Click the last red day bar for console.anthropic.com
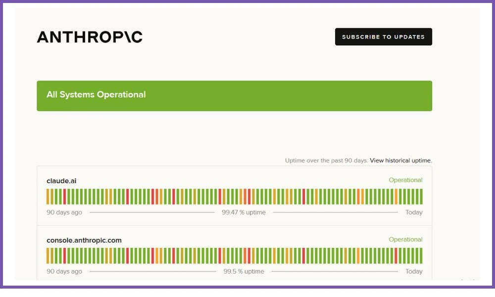Viewport: 495px width, 297px height. 396,256
